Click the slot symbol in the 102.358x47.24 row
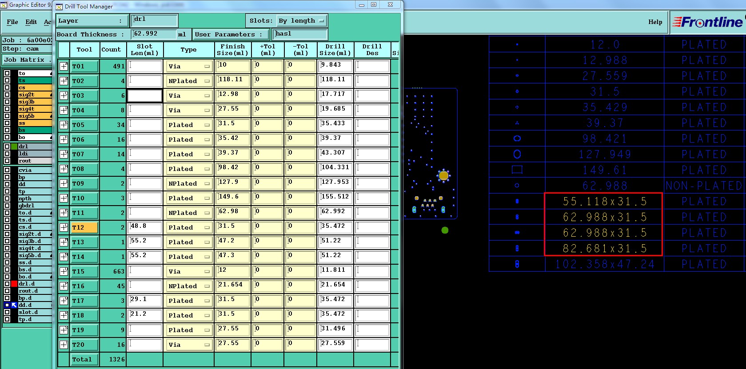Screen dimensions: 746x369 point(517,264)
